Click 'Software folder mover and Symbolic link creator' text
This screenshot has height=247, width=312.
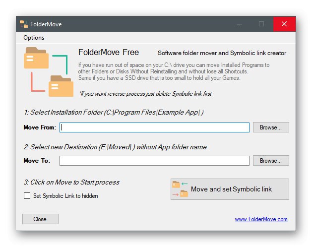(222, 53)
